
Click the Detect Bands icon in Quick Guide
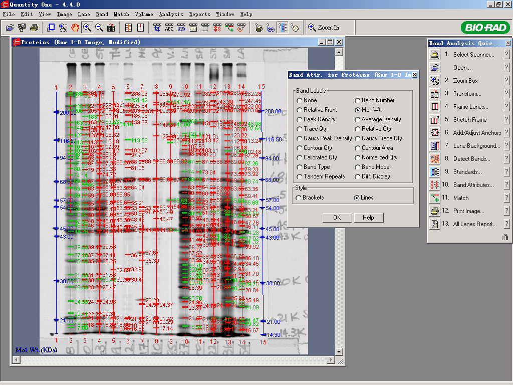(435, 159)
